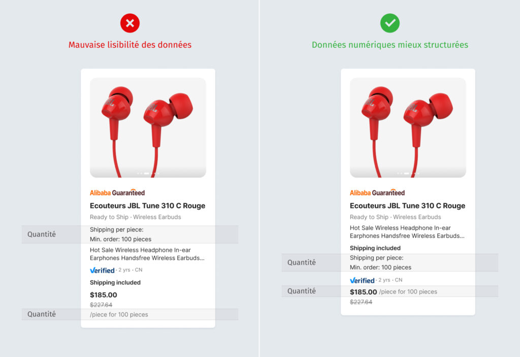Click Quantité label beside '/piece for 100 pieces'
This screenshot has height=357, width=520.
pyautogui.click(x=42, y=314)
